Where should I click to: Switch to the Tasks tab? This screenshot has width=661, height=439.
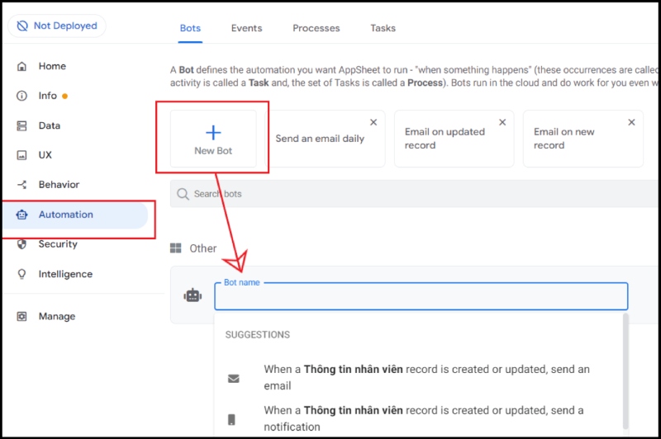click(383, 28)
